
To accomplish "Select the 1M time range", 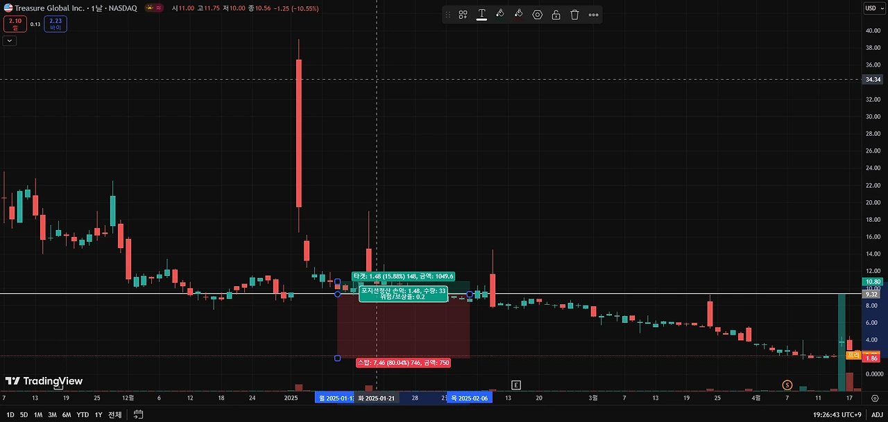I will click(x=38, y=414).
